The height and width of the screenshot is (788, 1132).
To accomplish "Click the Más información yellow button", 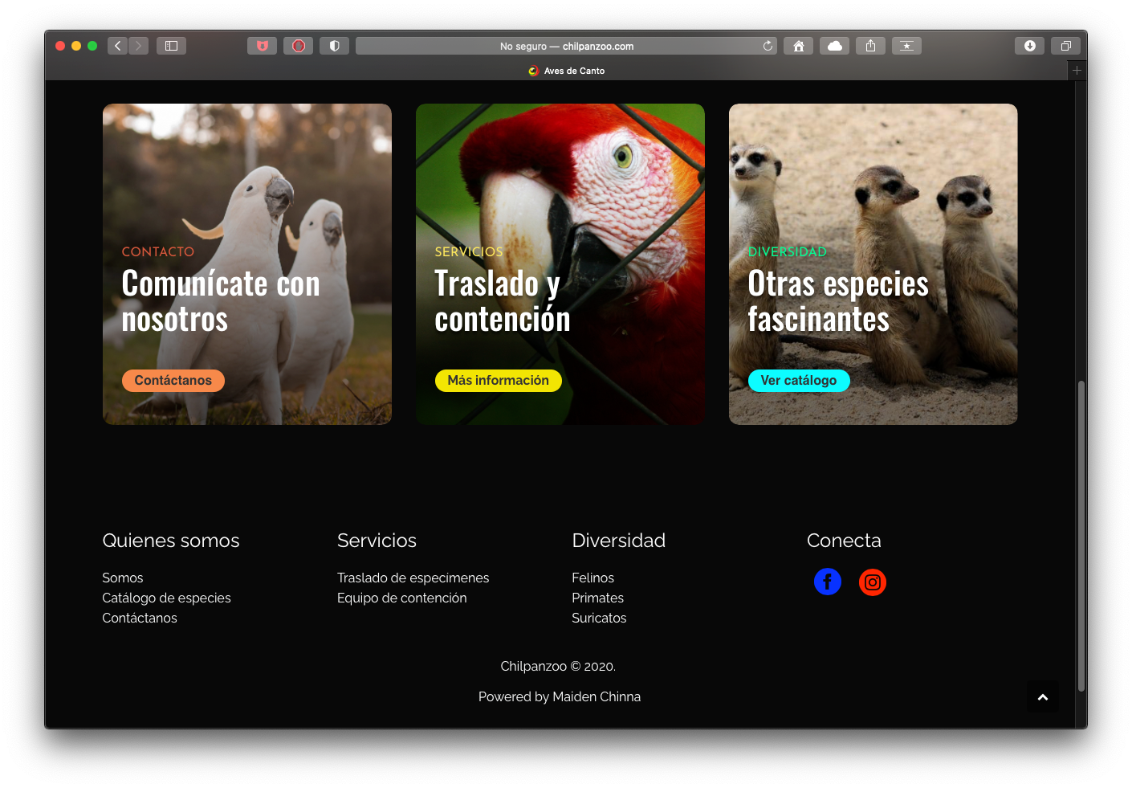I will (499, 380).
